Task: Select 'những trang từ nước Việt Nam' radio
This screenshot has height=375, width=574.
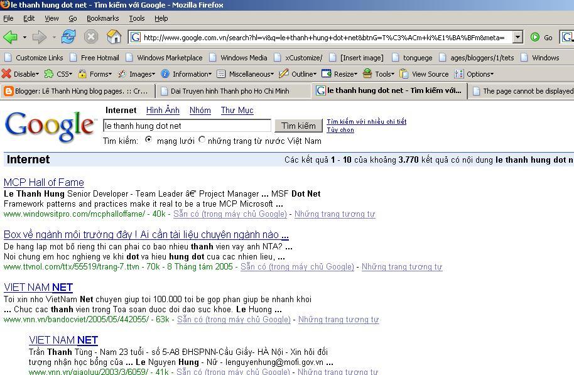Action: pos(202,139)
